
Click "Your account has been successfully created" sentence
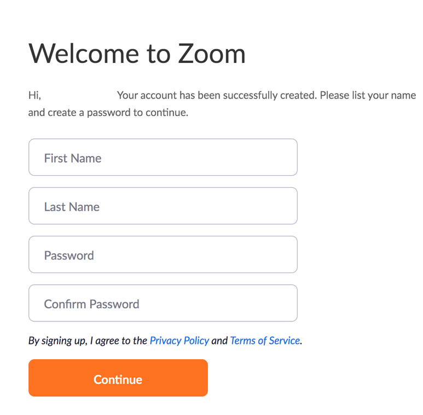click(x=217, y=96)
